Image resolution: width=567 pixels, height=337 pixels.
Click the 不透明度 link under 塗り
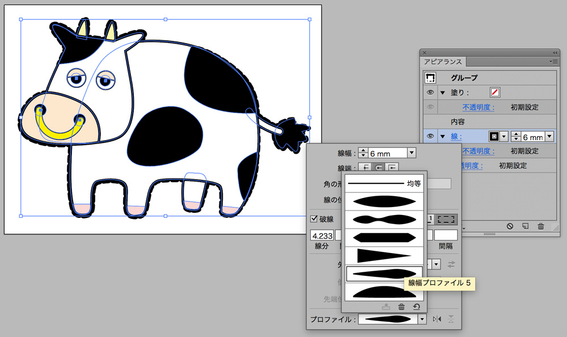[x=478, y=107]
